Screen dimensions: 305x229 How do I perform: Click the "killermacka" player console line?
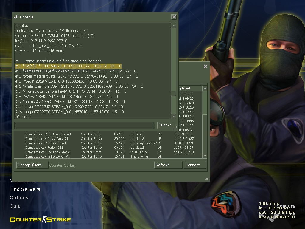[71, 91]
